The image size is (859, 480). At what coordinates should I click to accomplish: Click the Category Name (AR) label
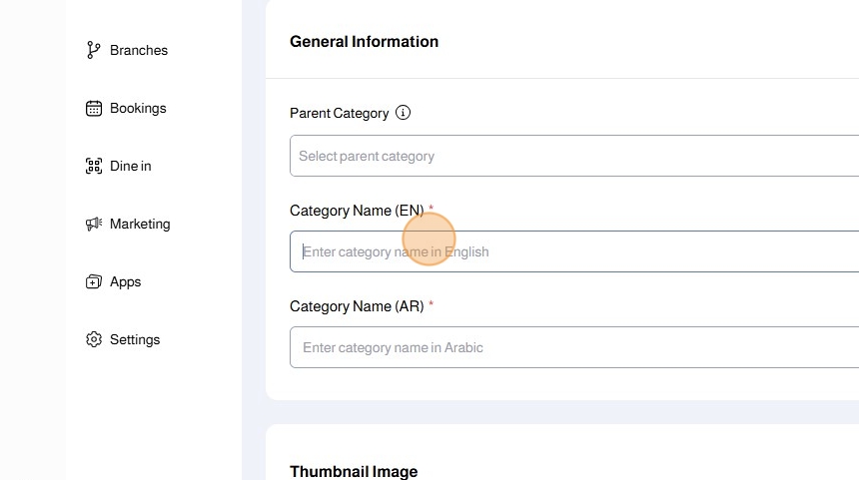pyautogui.click(x=357, y=306)
